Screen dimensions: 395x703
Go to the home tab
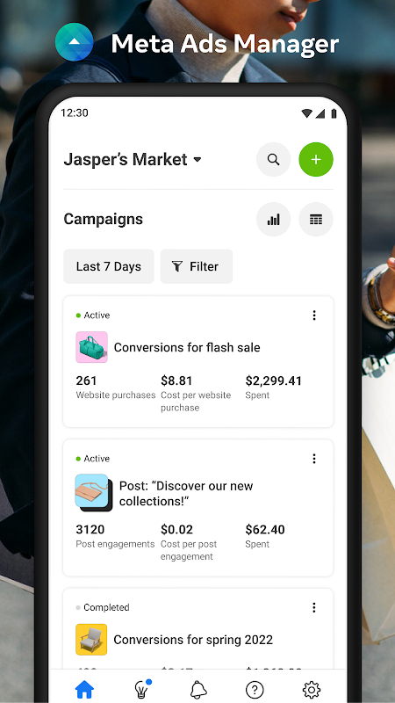click(84, 689)
